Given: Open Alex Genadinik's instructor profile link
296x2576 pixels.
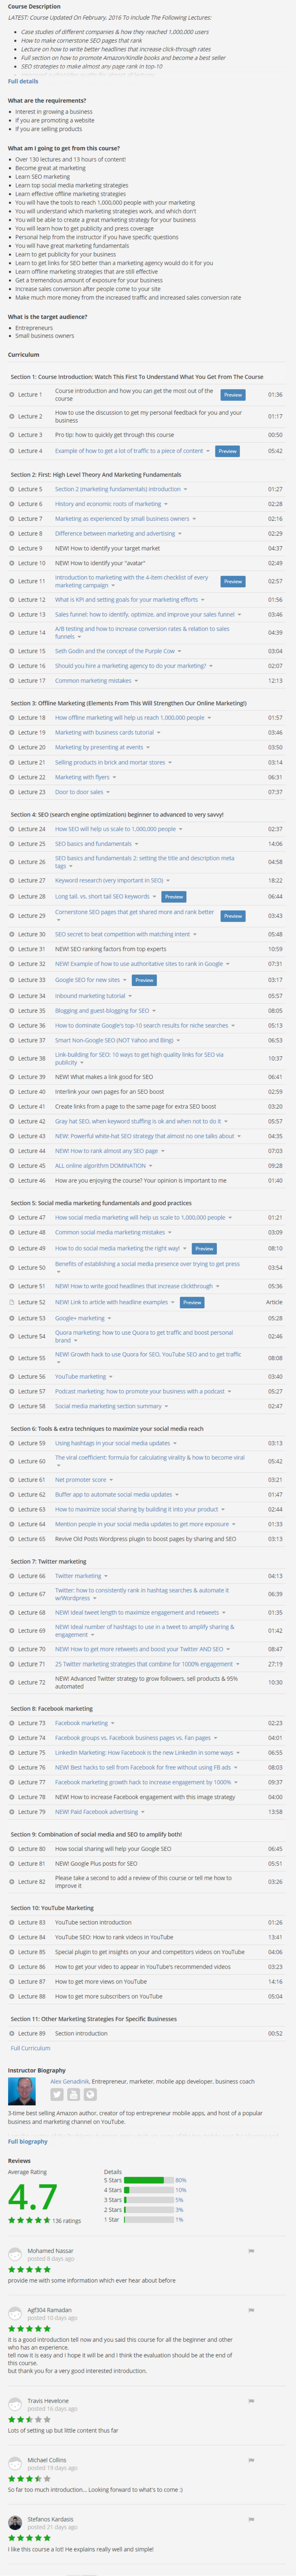Looking at the screenshot, I should (70, 2081).
